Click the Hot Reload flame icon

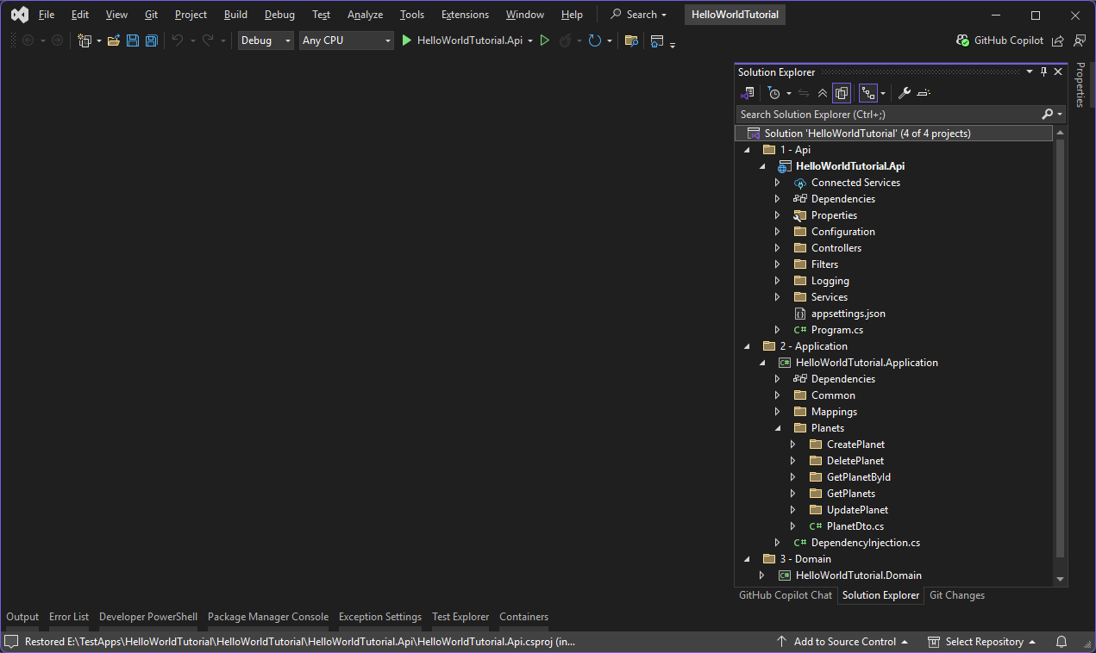click(x=566, y=40)
